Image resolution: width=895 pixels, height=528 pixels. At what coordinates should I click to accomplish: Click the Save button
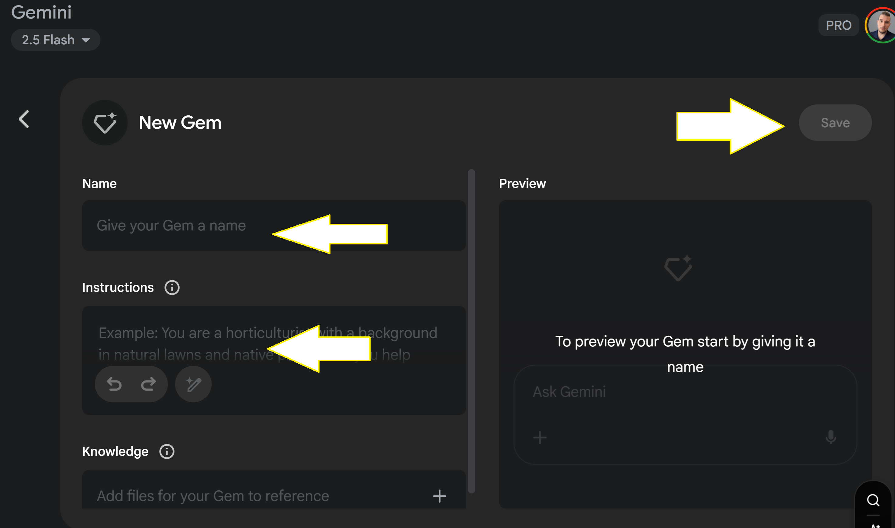click(835, 123)
